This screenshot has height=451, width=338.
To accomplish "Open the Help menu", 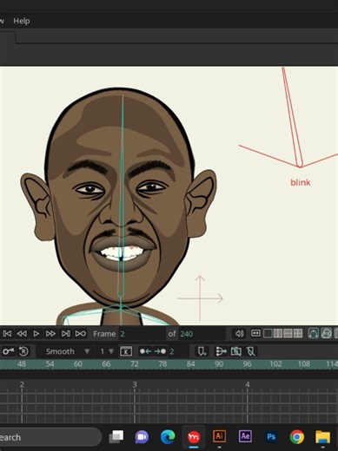I will click(x=22, y=21).
